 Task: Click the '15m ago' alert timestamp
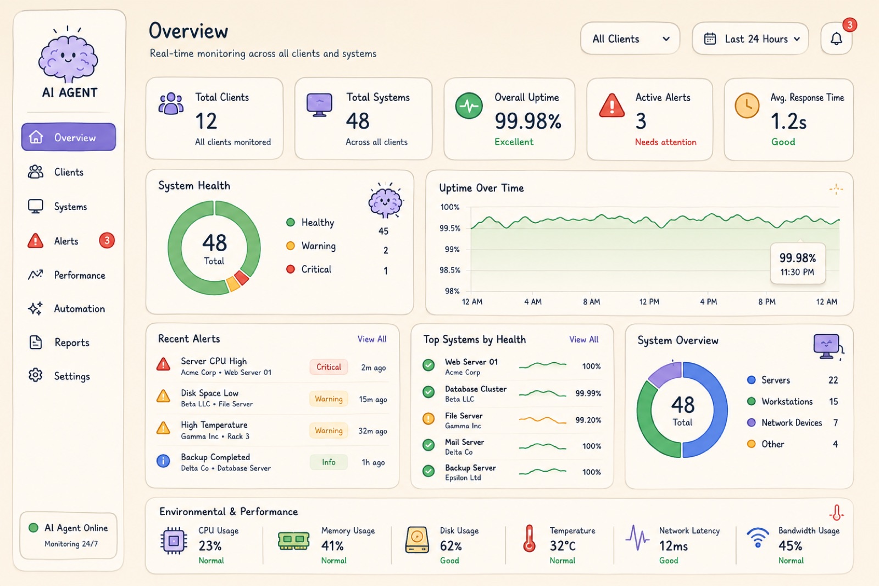373,400
